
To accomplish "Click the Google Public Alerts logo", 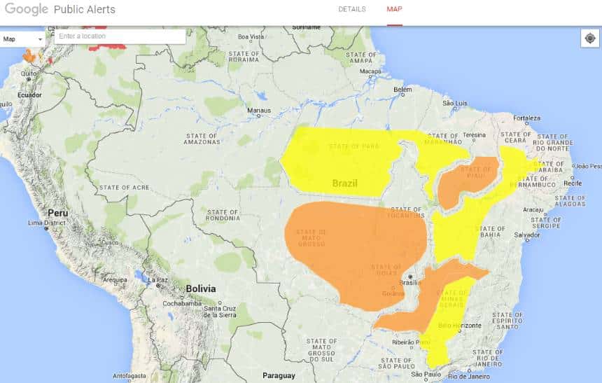I will [x=60, y=9].
